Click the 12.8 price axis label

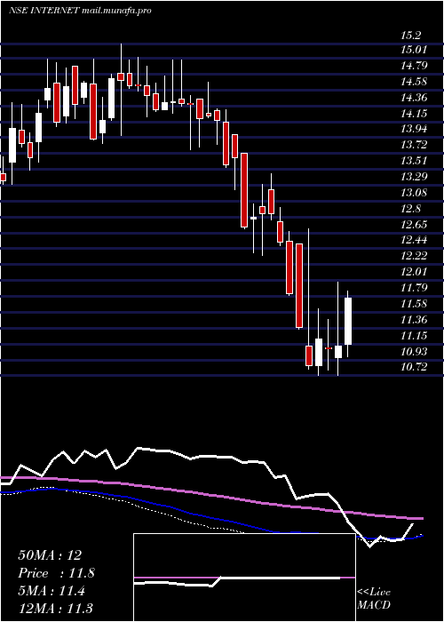411,209
